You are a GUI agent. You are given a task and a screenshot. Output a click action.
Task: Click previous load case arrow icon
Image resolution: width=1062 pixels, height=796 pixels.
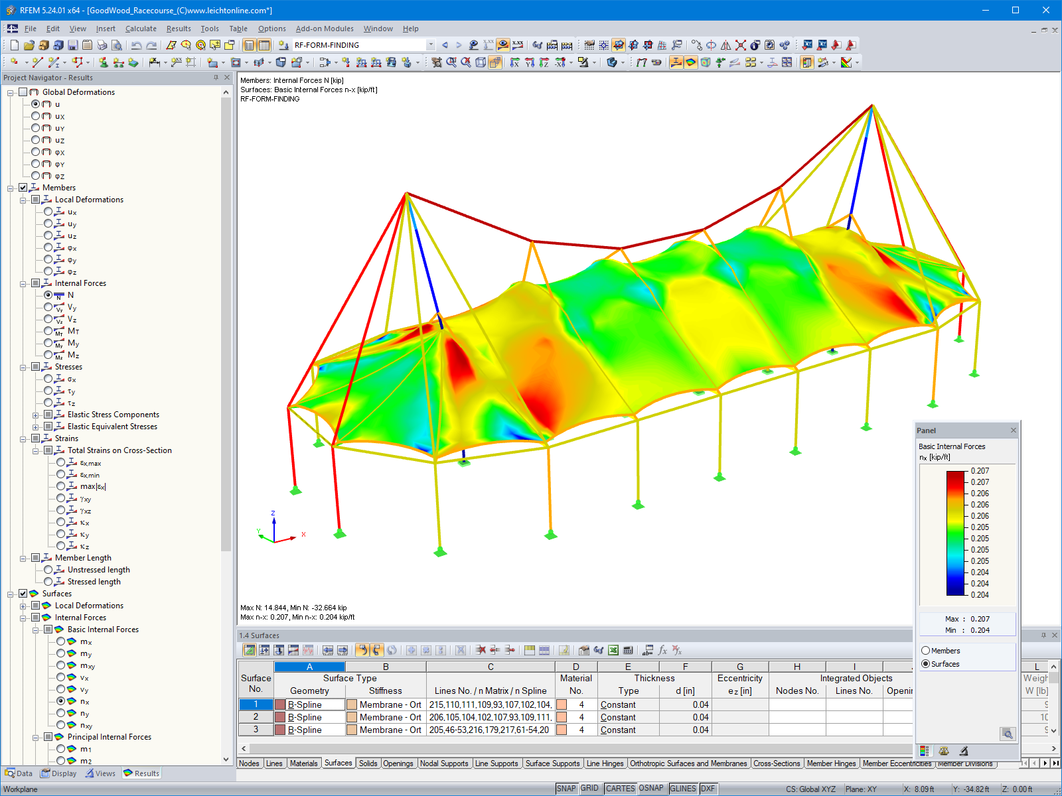[x=445, y=45]
